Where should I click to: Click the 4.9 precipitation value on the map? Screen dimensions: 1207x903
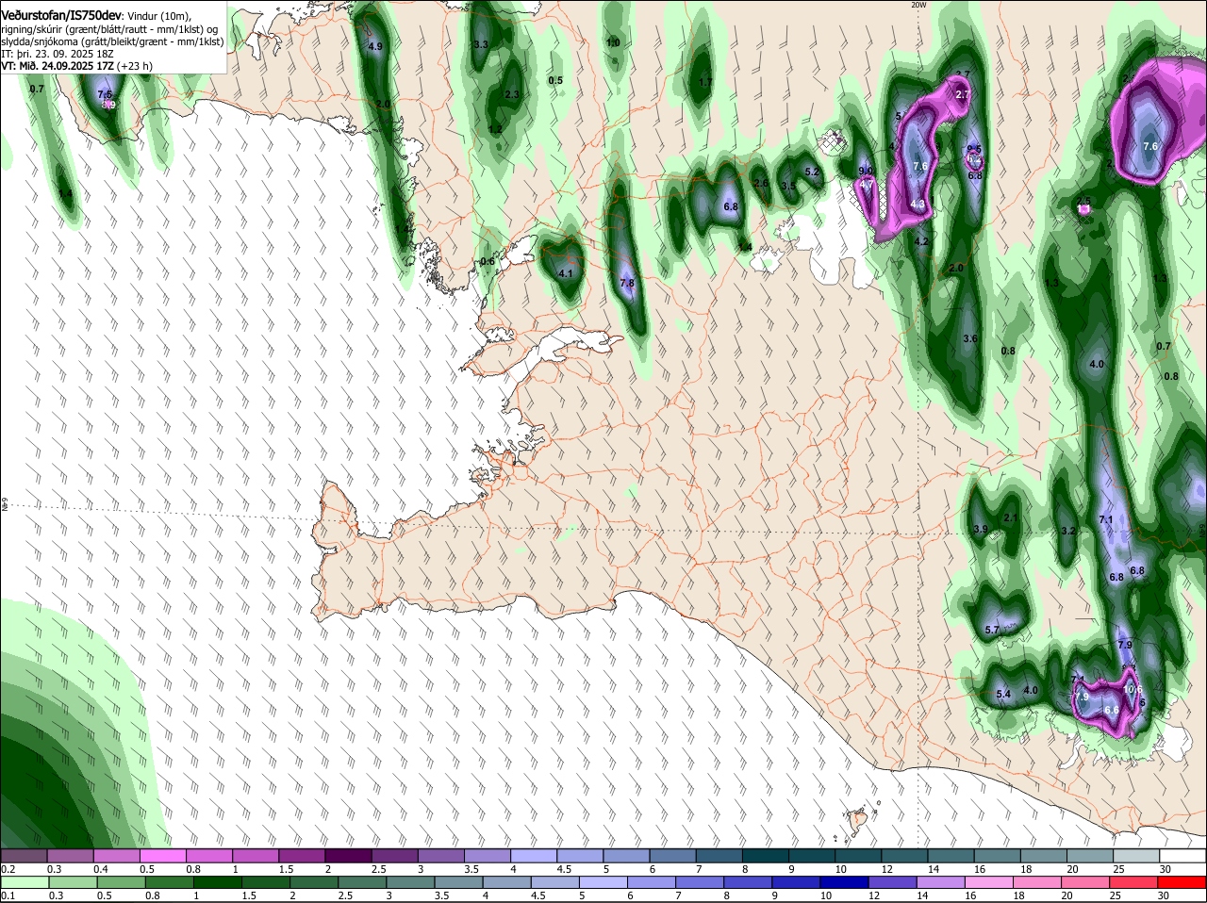[x=375, y=46]
